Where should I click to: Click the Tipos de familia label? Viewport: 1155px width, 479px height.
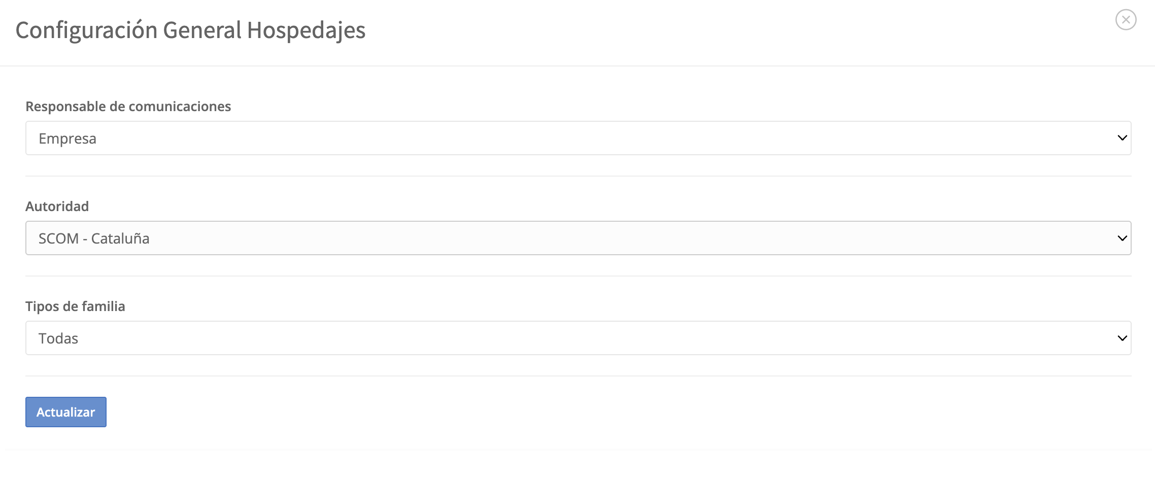click(x=75, y=306)
